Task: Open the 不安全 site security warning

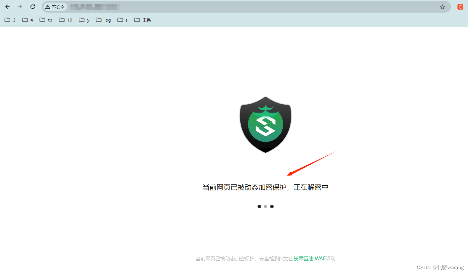Action: tap(55, 7)
